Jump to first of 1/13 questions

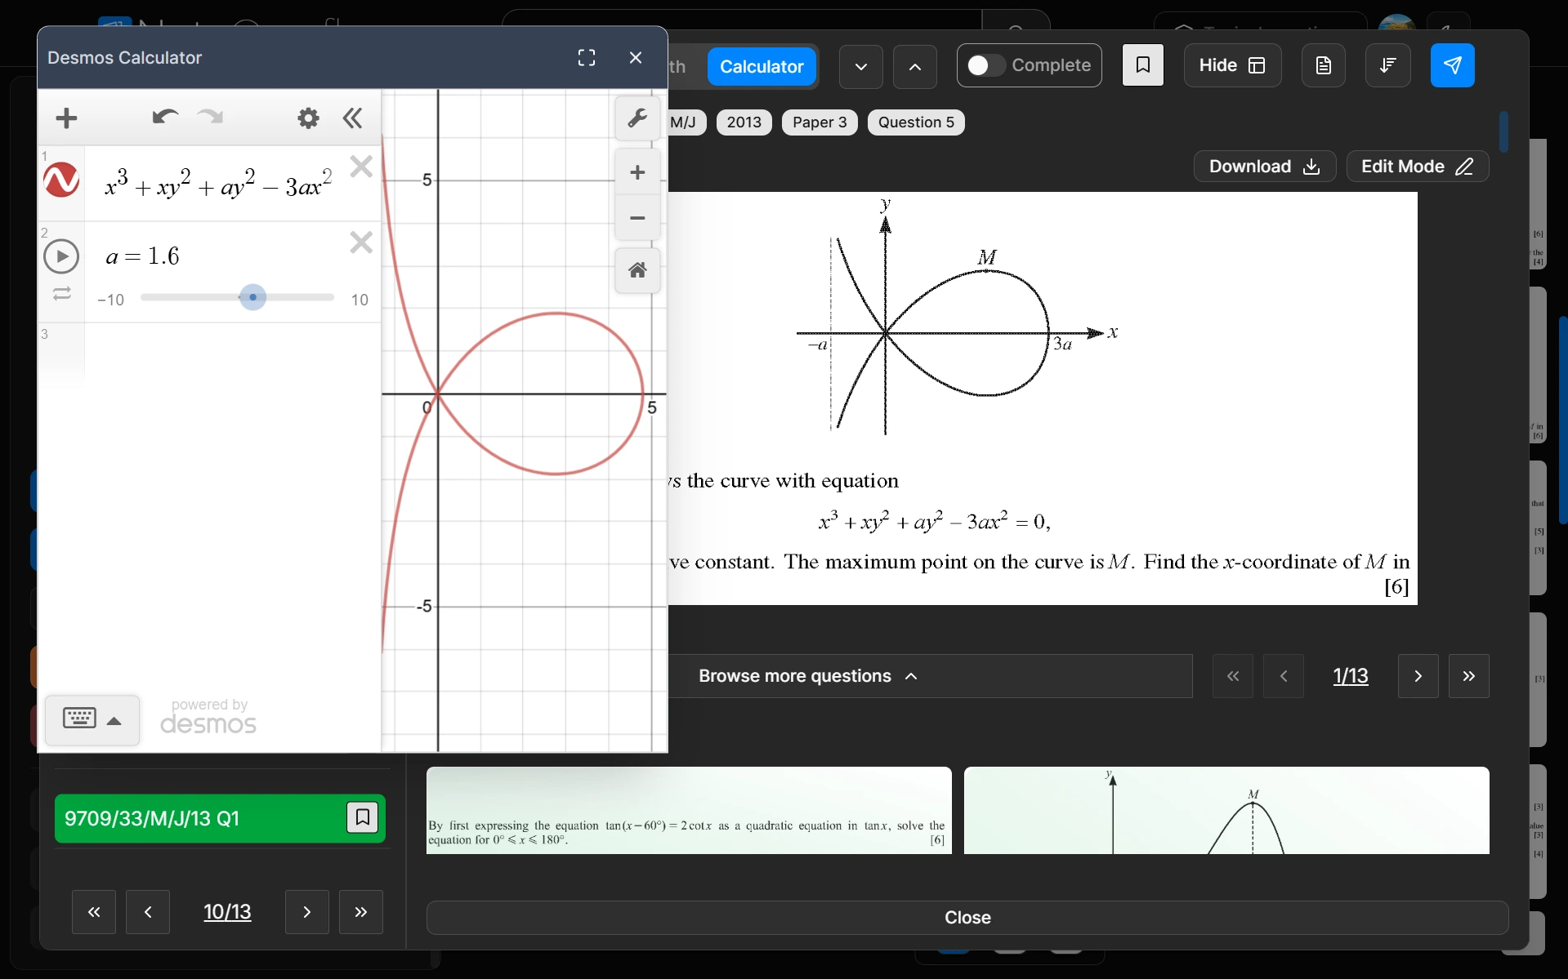(x=1233, y=676)
